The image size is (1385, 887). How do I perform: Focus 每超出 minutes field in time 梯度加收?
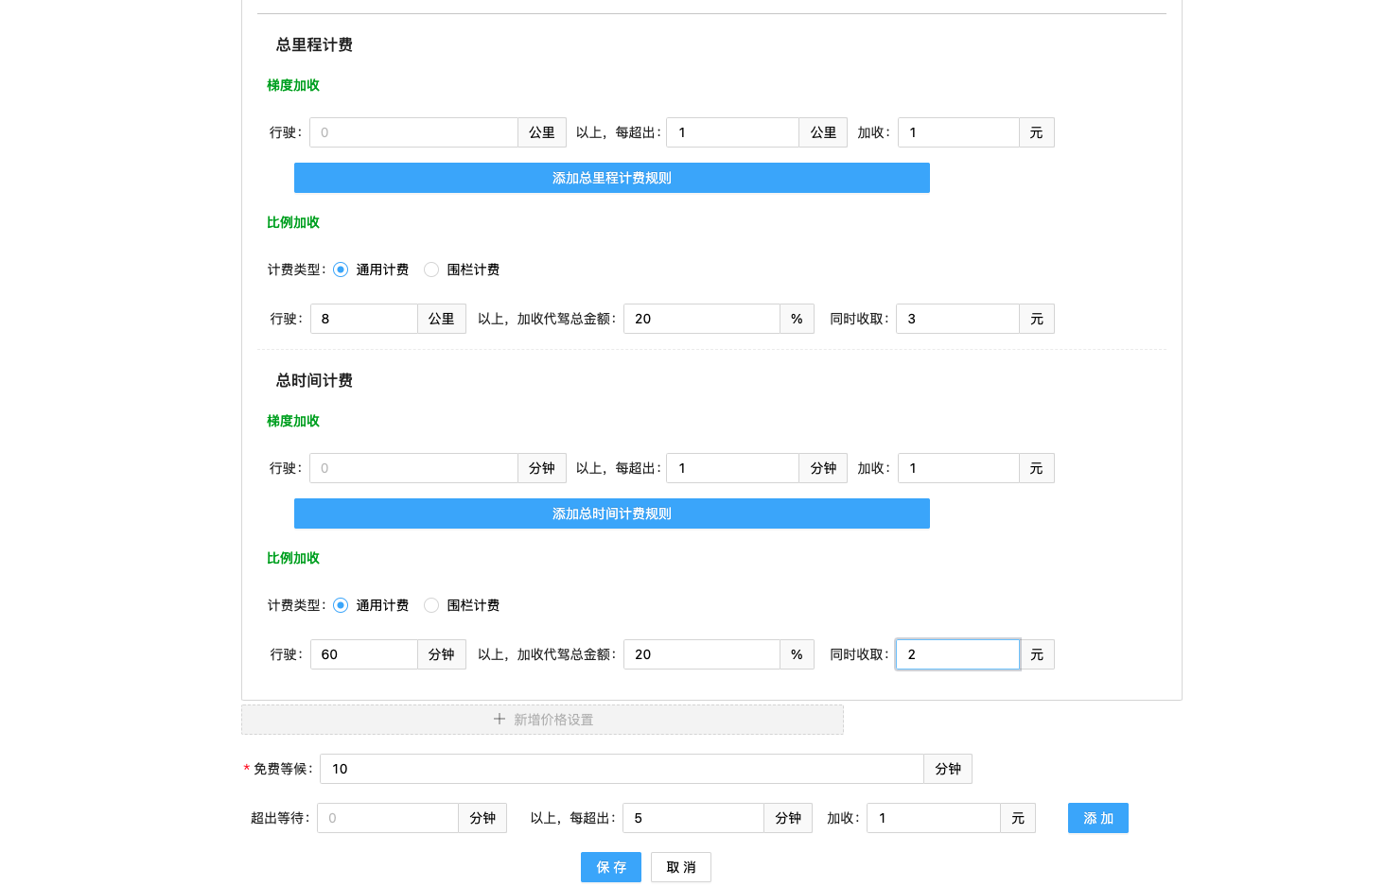733,468
